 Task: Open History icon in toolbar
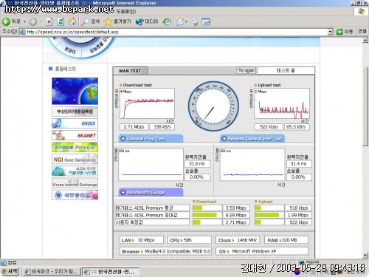pyautogui.click(x=167, y=21)
